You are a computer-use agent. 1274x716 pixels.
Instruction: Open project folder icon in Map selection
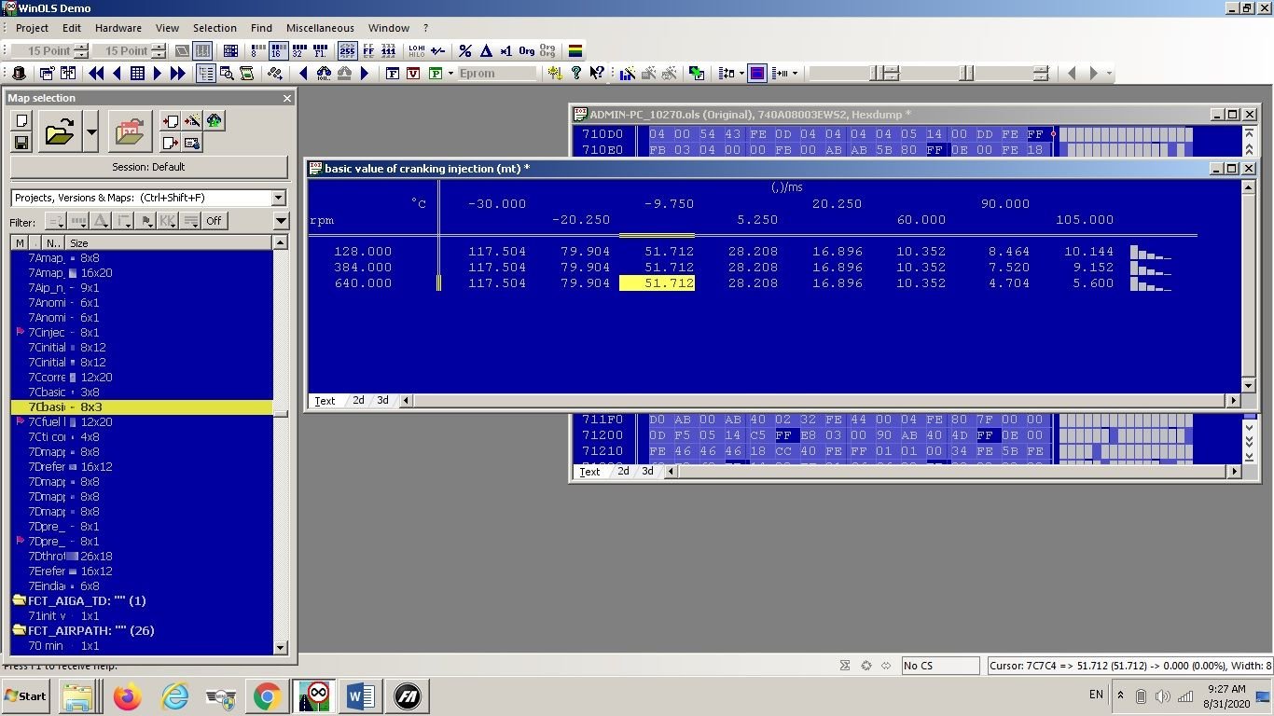60,131
